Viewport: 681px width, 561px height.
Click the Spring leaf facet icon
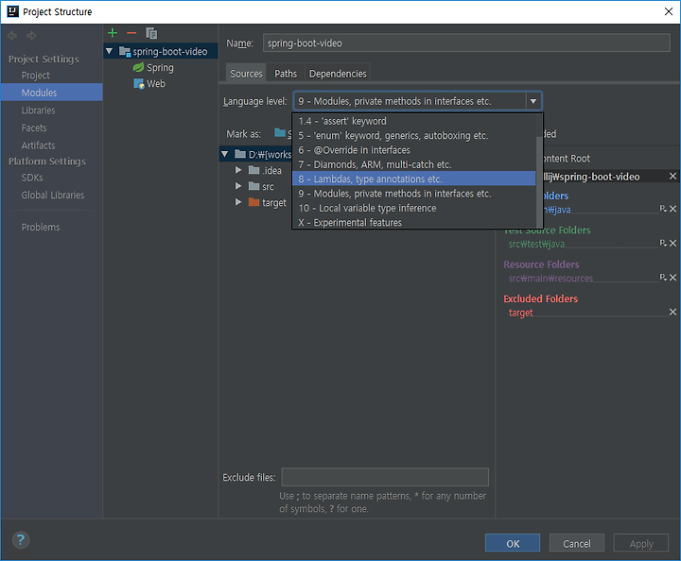(x=138, y=67)
